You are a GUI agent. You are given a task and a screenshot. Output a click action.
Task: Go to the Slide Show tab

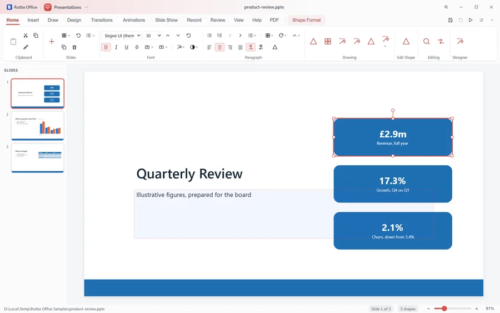pos(167,20)
